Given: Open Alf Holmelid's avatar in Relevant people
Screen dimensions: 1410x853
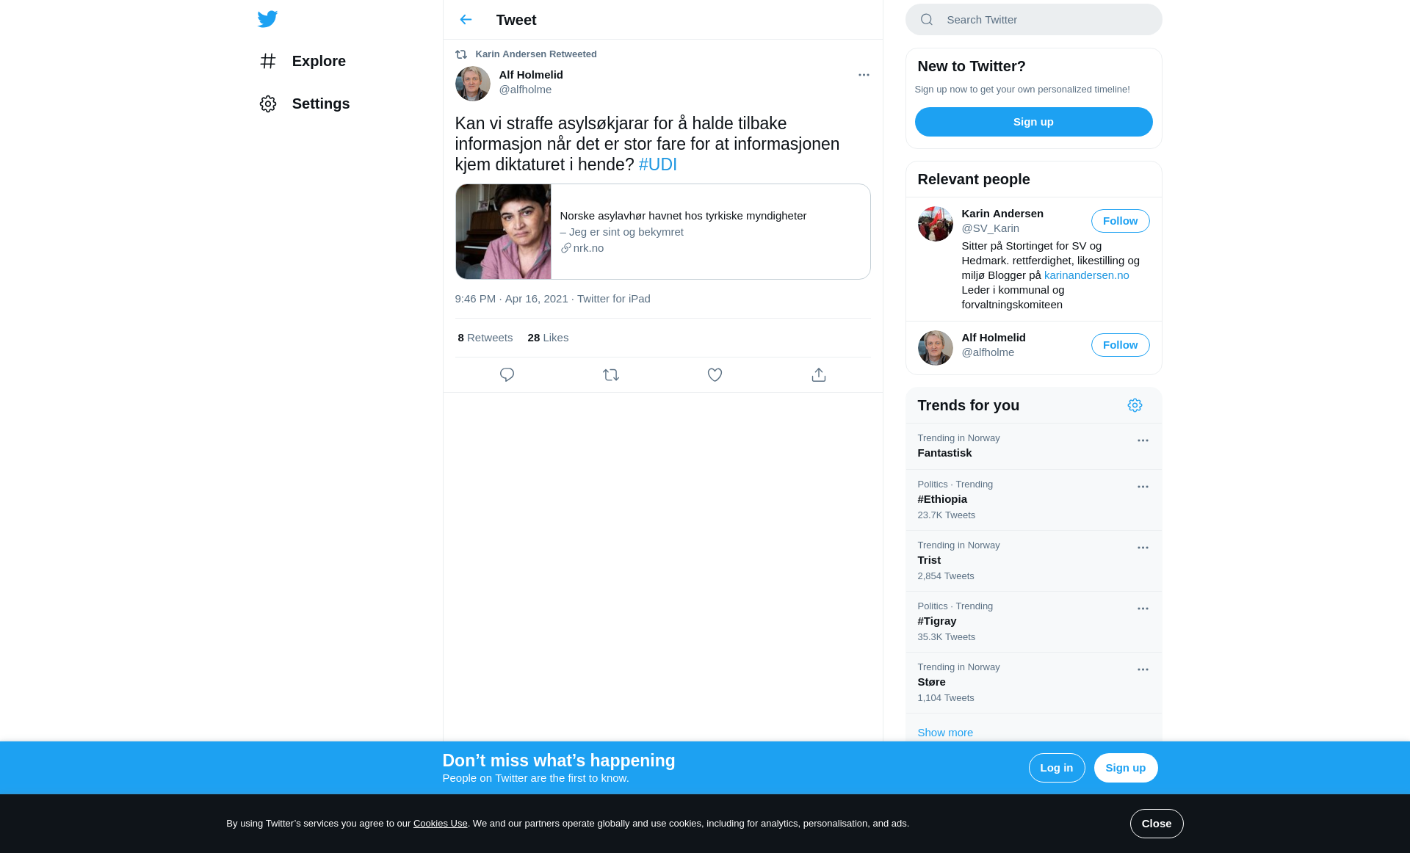Looking at the screenshot, I should (x=935, y=348).
